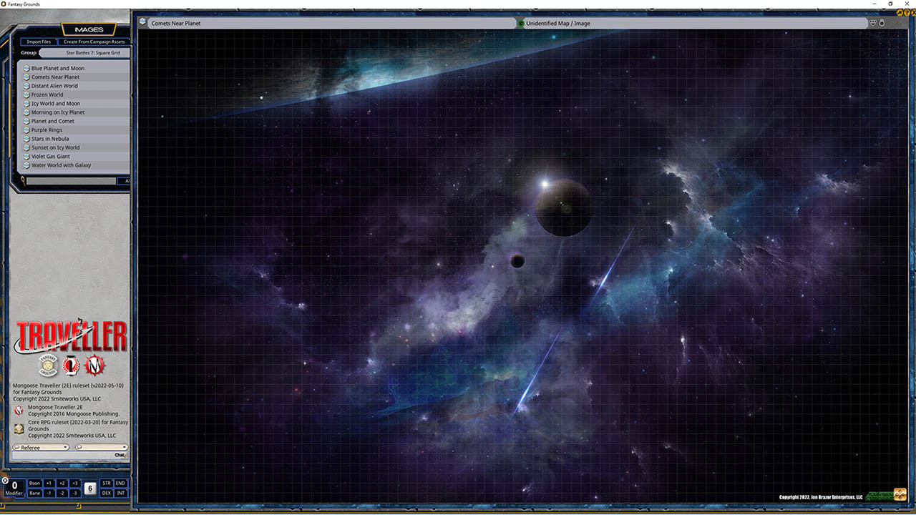Toggle the player-view eye icon on the image toolbar
Image resolution: width=916 pixels, height=515 pixels.
[x=872, y=22]
